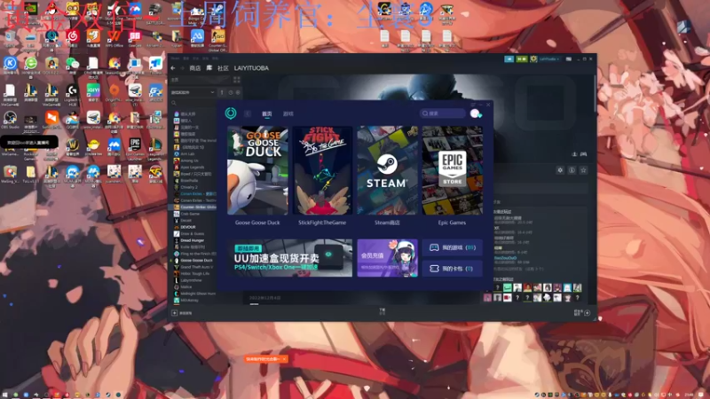Image resolution: width=710 pixels, height=399 pixels.
Task: Open the 商店 tab in Steam
Action: tap(194, 68)
